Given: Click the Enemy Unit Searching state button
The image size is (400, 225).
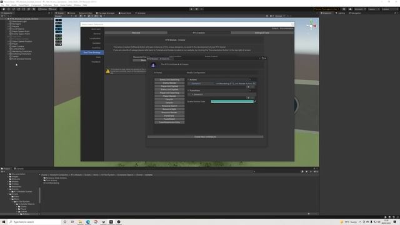Looking at the screenshot, I should (169, 79).
